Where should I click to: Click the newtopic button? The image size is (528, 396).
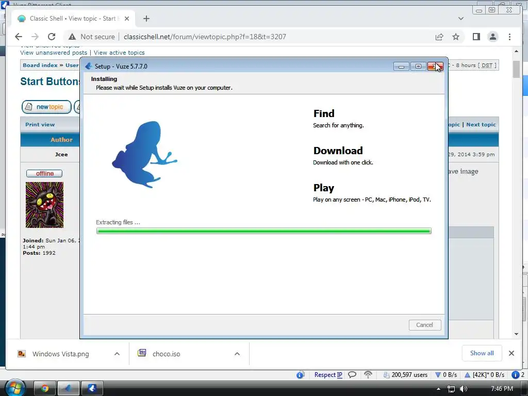pyautogui.click(x=46, y=107)
